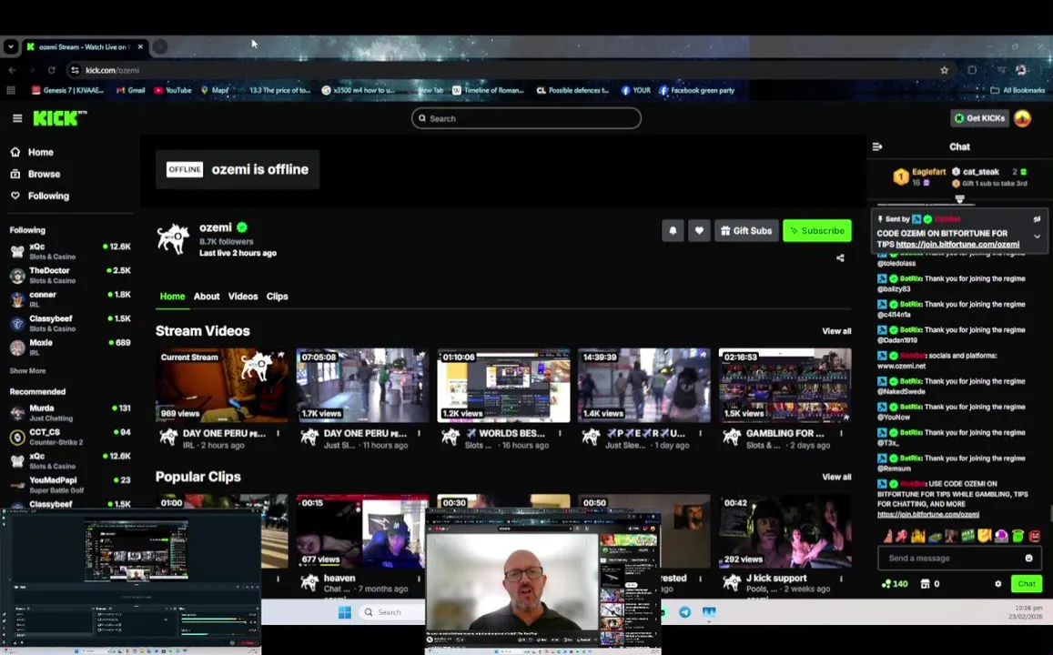Go back in browser

point(12,70)
